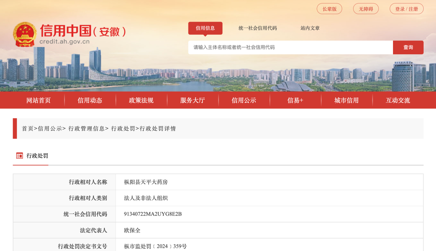
Task: Open 服务大厅 navigation menu
Action: (x=193, y=100)
